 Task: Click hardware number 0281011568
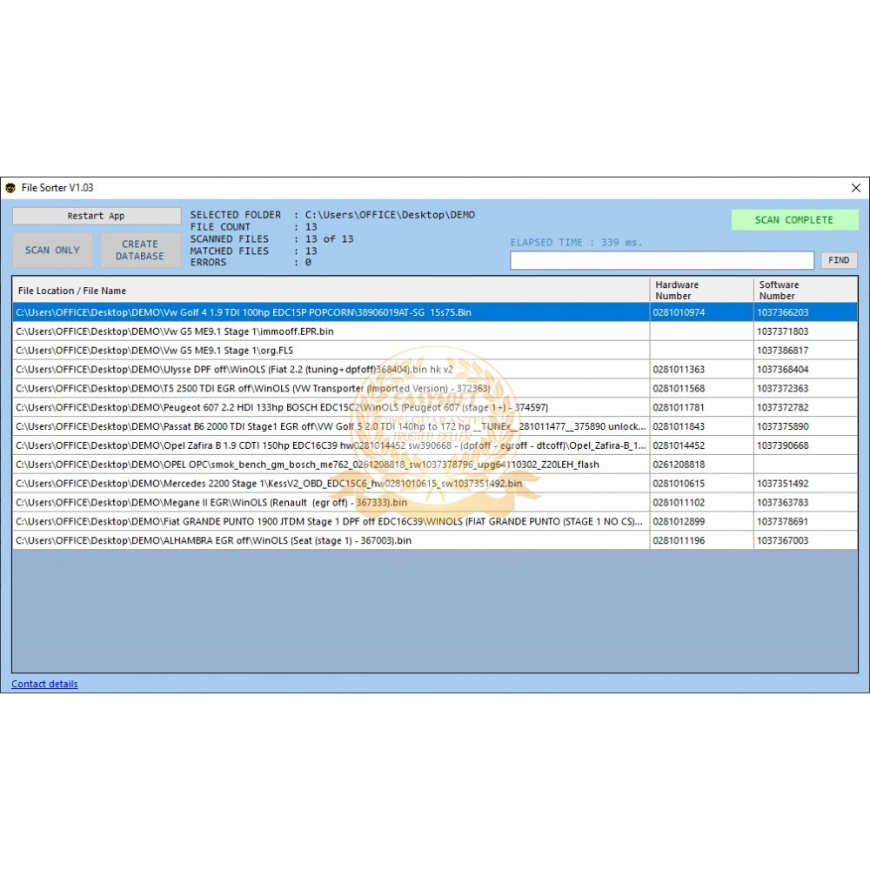pos(679,388)
